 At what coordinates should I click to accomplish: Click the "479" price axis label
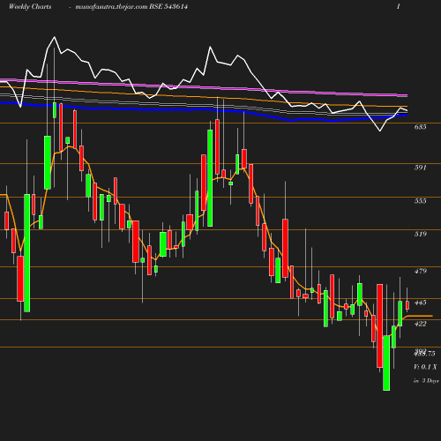click(420, 271)
